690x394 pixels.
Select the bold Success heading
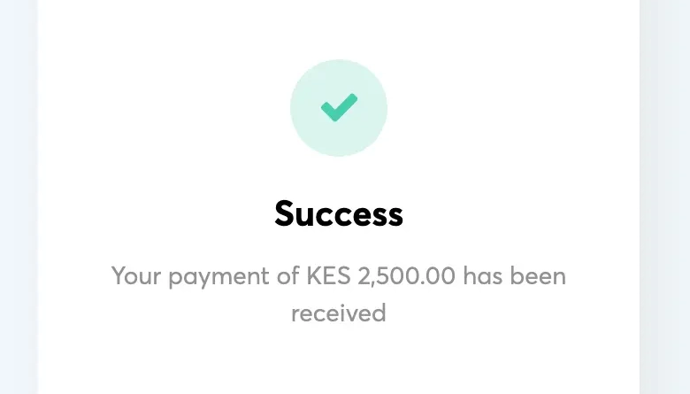339,214
